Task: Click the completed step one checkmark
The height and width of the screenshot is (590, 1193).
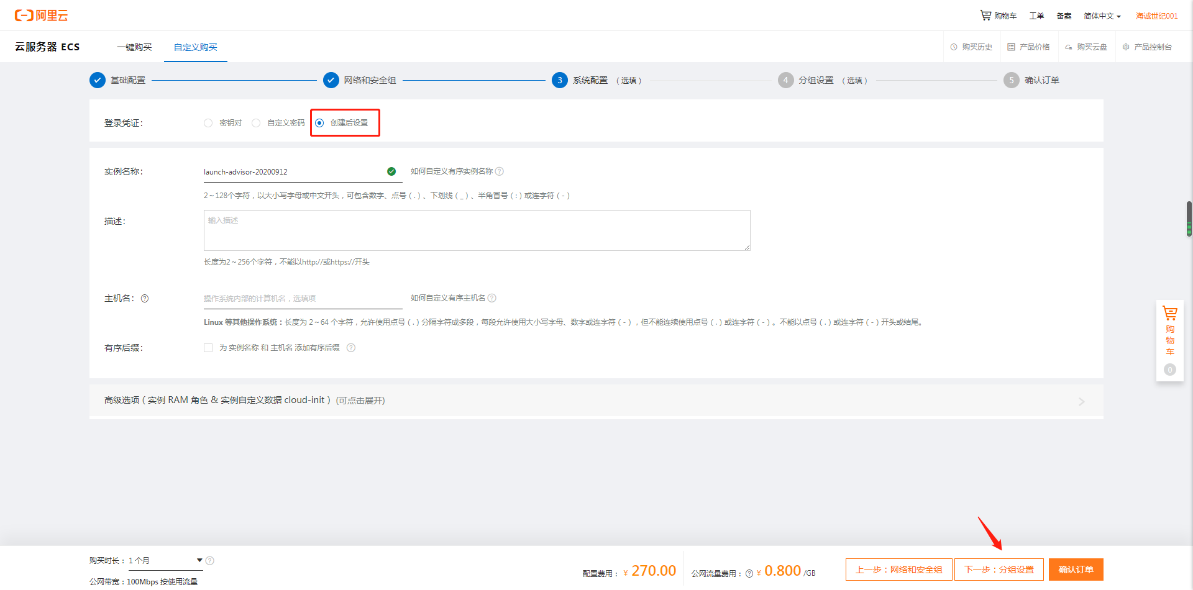Action: [98, 80]
